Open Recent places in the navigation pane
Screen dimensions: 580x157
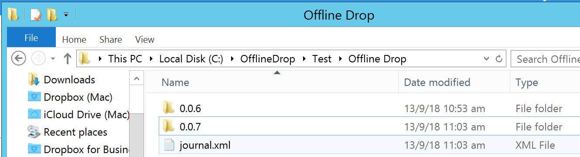click(75, 132)
